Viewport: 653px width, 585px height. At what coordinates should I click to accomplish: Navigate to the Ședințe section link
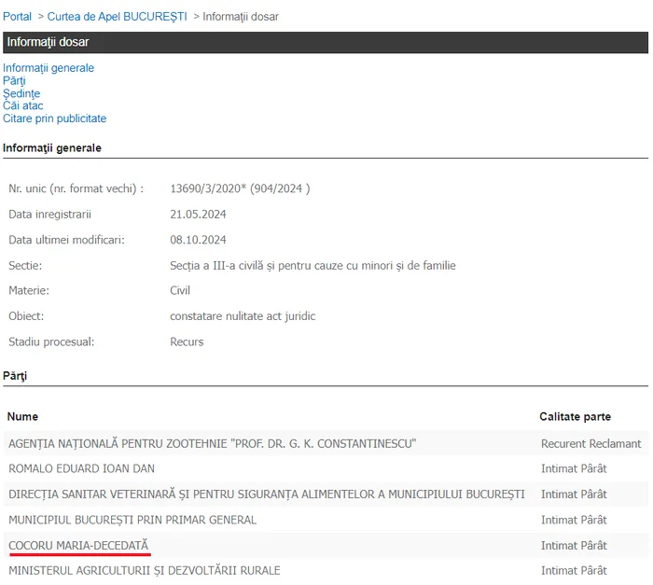pyautogui.click(x=21, y=93)
